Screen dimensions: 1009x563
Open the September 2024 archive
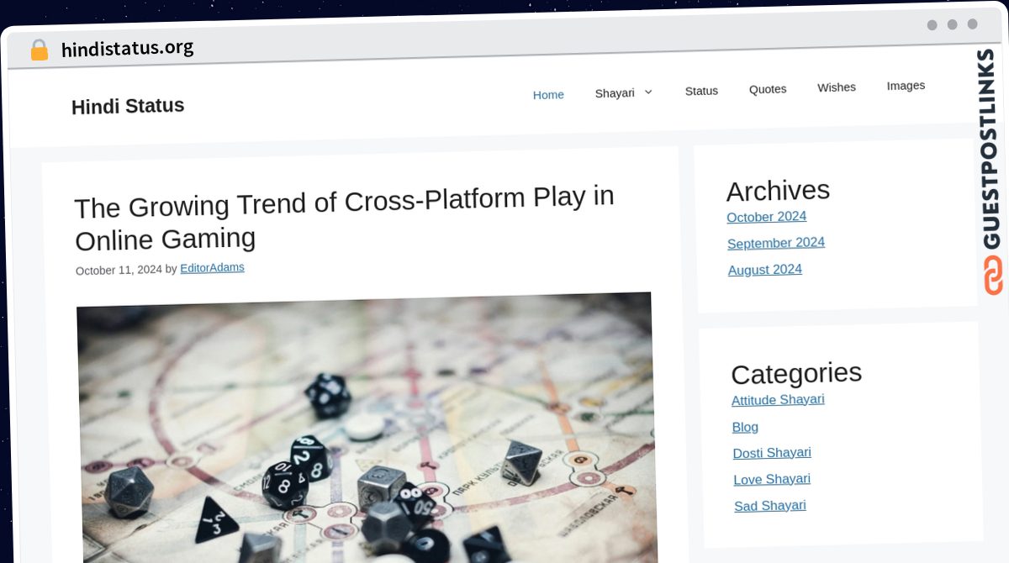pyautogui.click(x=776, y=243)
